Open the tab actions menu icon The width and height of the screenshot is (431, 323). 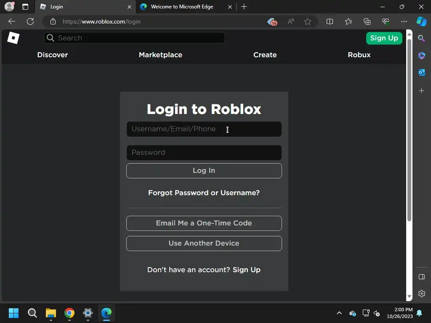pos(25,7)
